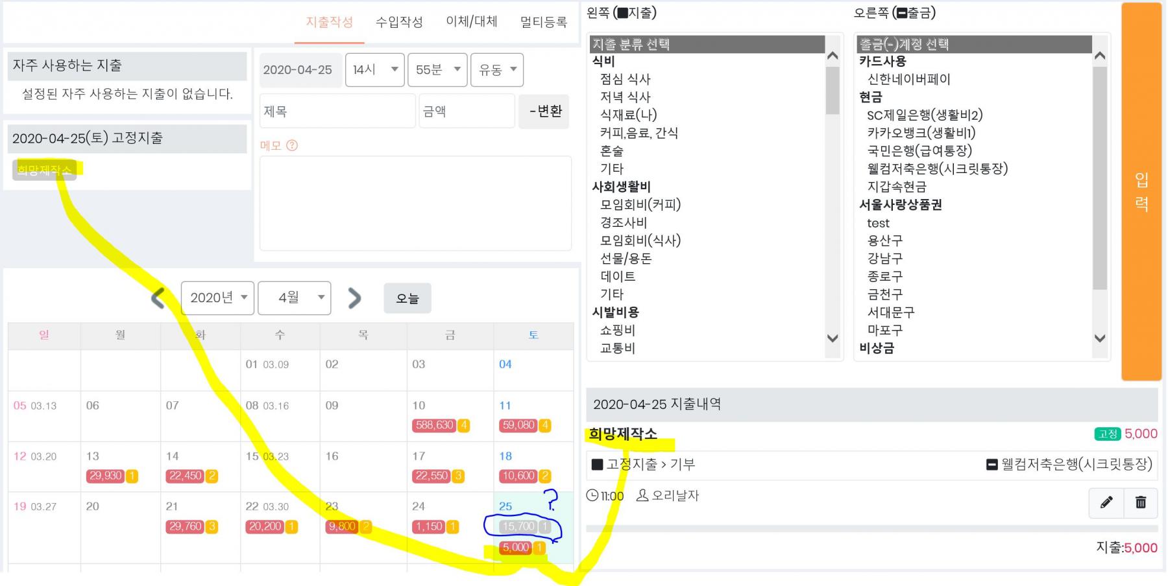Expand the 유동 type dropdown

(496, 70)
